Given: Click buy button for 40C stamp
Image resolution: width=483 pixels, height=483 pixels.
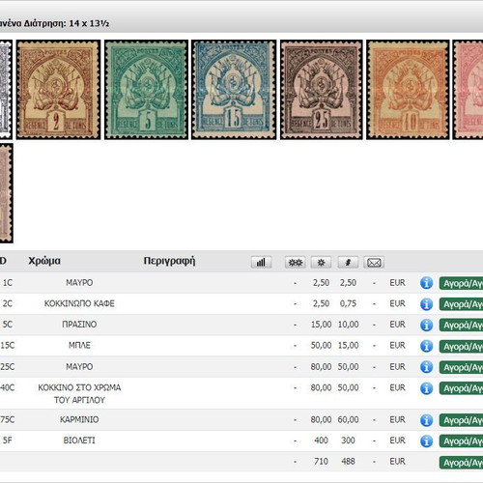Looking at the screenshot, I should 461,388.
